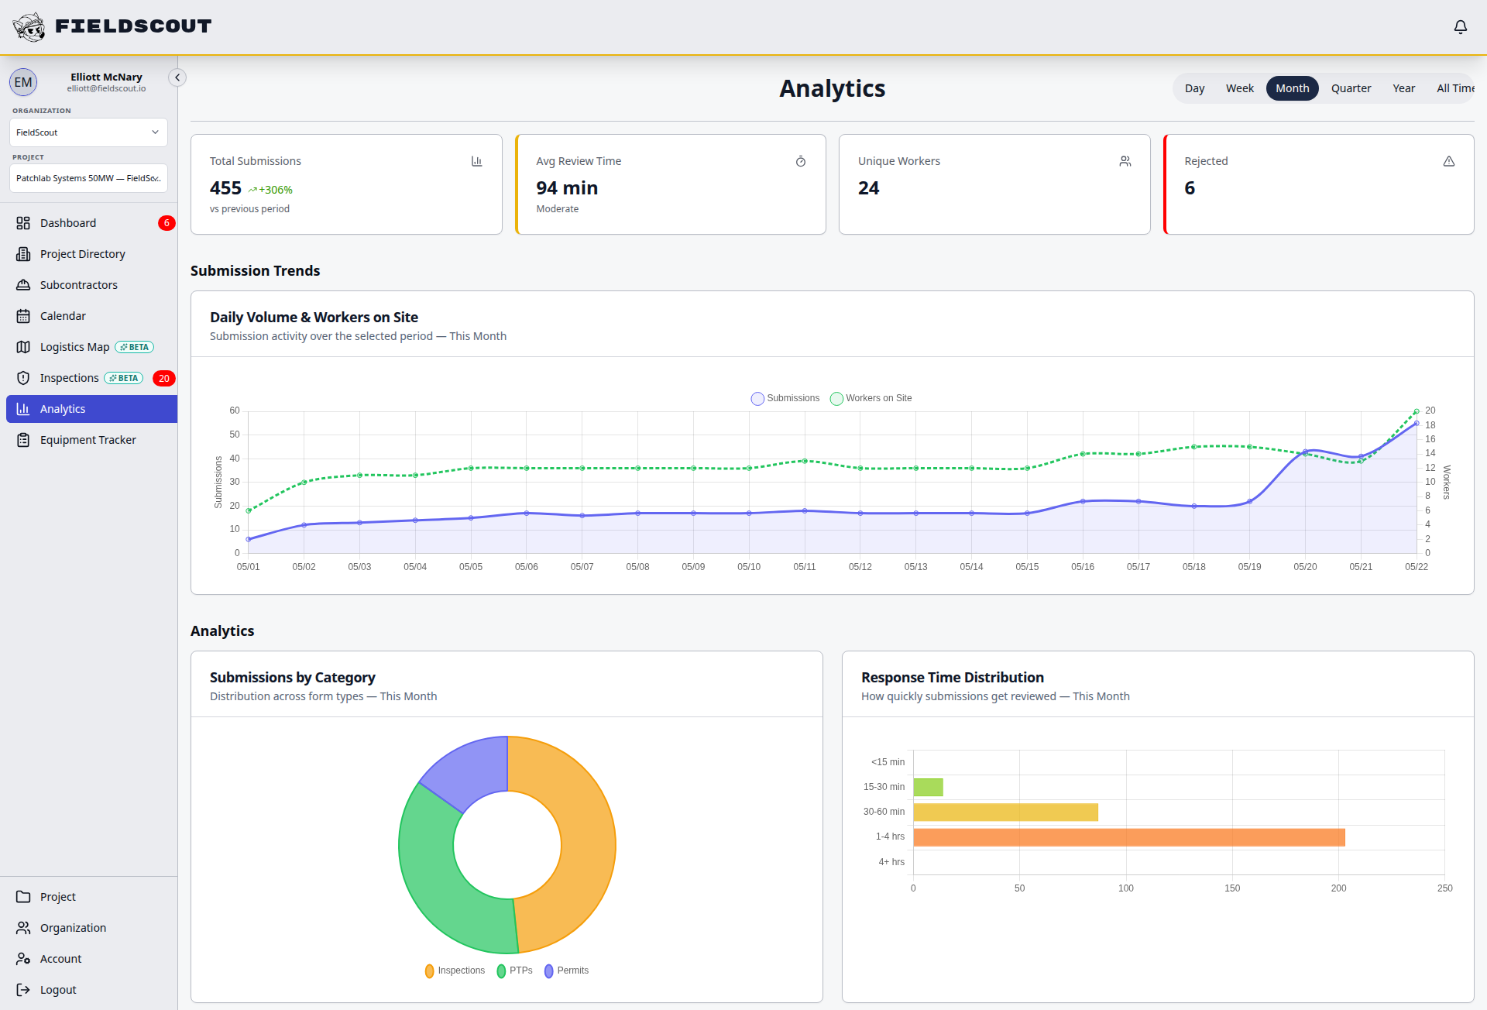Click Elliott McNary user name
This screenshot has height=1010, width=1487.
tap(106, 77)
